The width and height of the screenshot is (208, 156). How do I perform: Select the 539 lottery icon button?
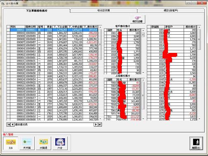coord(11,143)
